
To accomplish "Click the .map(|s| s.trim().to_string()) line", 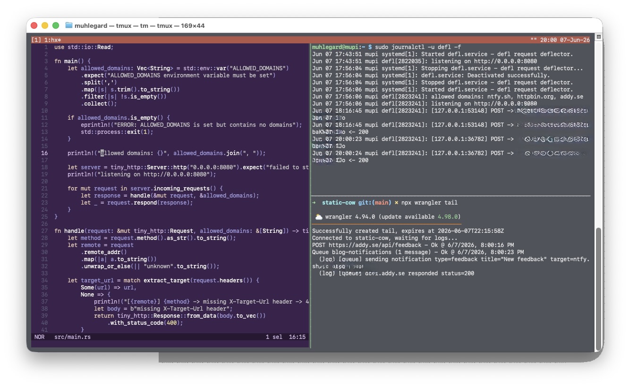I will 130,90.
